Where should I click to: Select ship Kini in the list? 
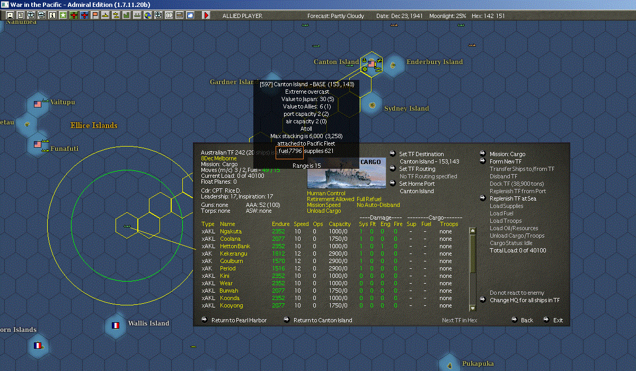point(225,276)
